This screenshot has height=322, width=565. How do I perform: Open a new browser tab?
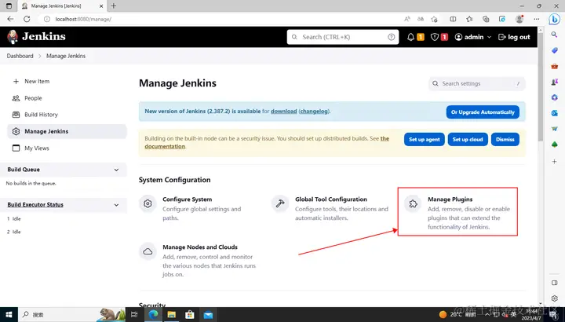point(114,5)
